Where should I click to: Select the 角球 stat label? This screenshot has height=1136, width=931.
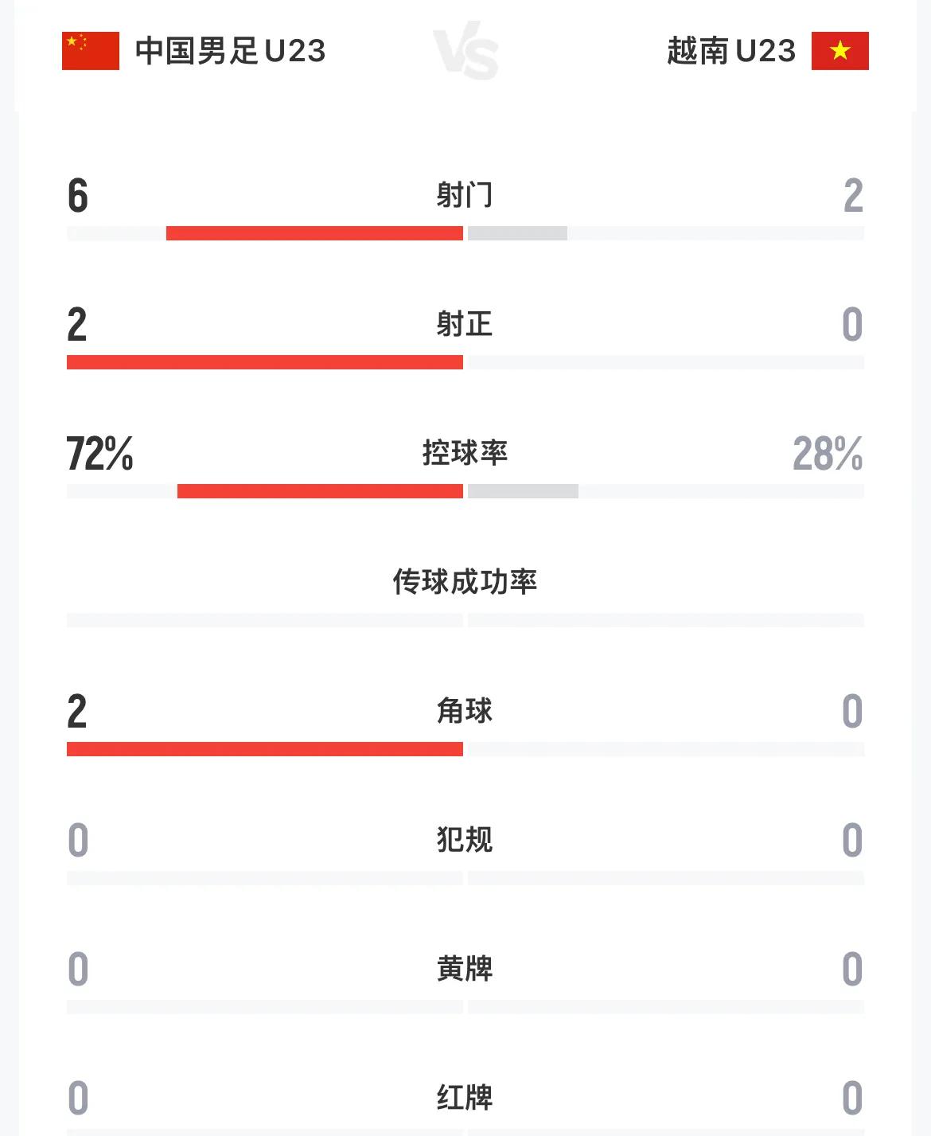click(465, 711)
